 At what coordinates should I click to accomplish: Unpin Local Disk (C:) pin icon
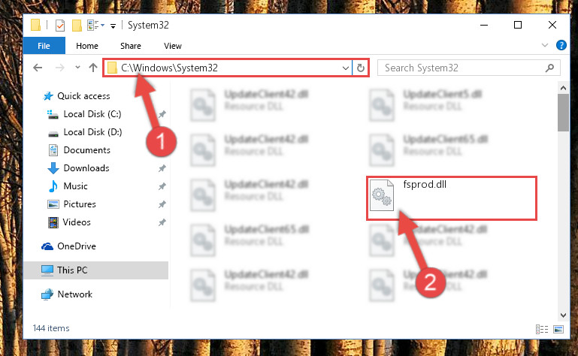(162, 114)
